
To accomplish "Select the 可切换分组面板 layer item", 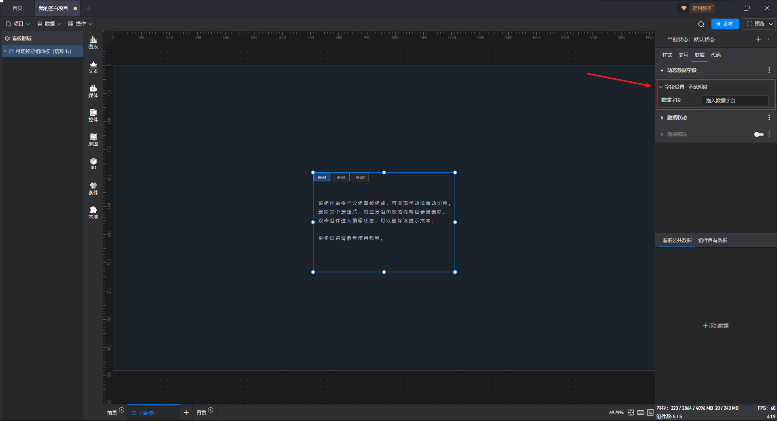I will (x=43, y=51).
